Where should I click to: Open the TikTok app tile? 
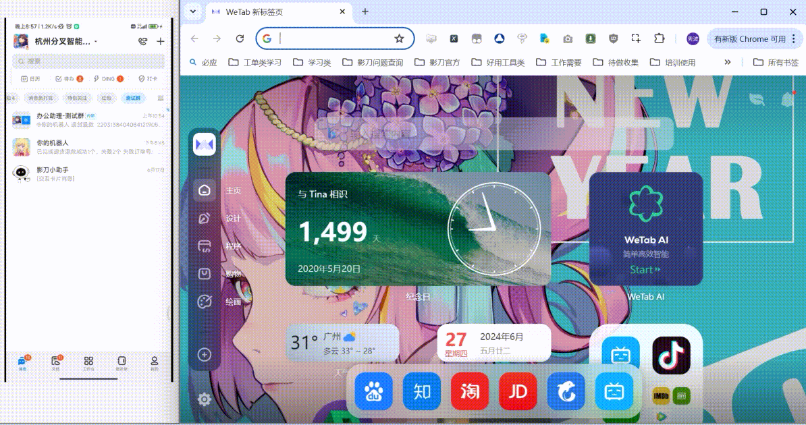point(670,356)
